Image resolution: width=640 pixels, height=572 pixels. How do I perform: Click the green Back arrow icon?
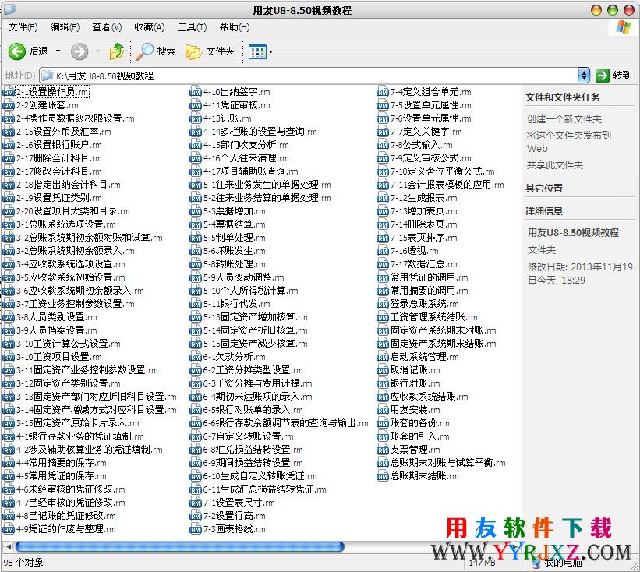[x=16, y=51]
